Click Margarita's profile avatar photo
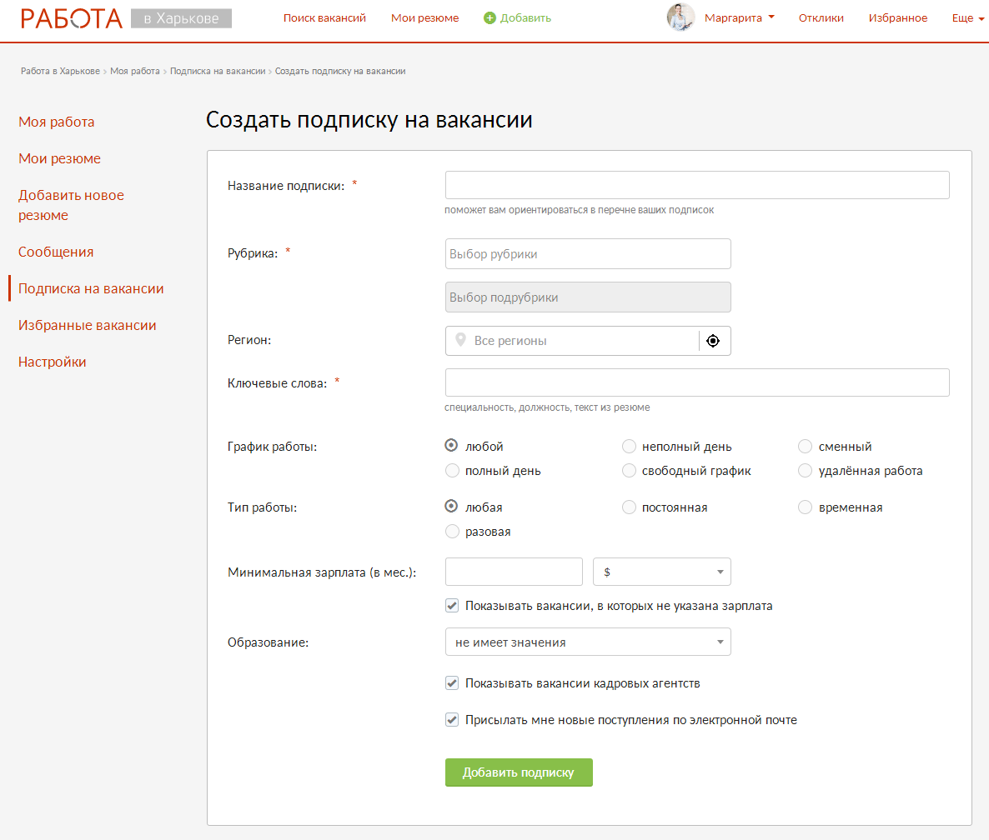This screenshot has width=989, height=840. coord(680,17)
